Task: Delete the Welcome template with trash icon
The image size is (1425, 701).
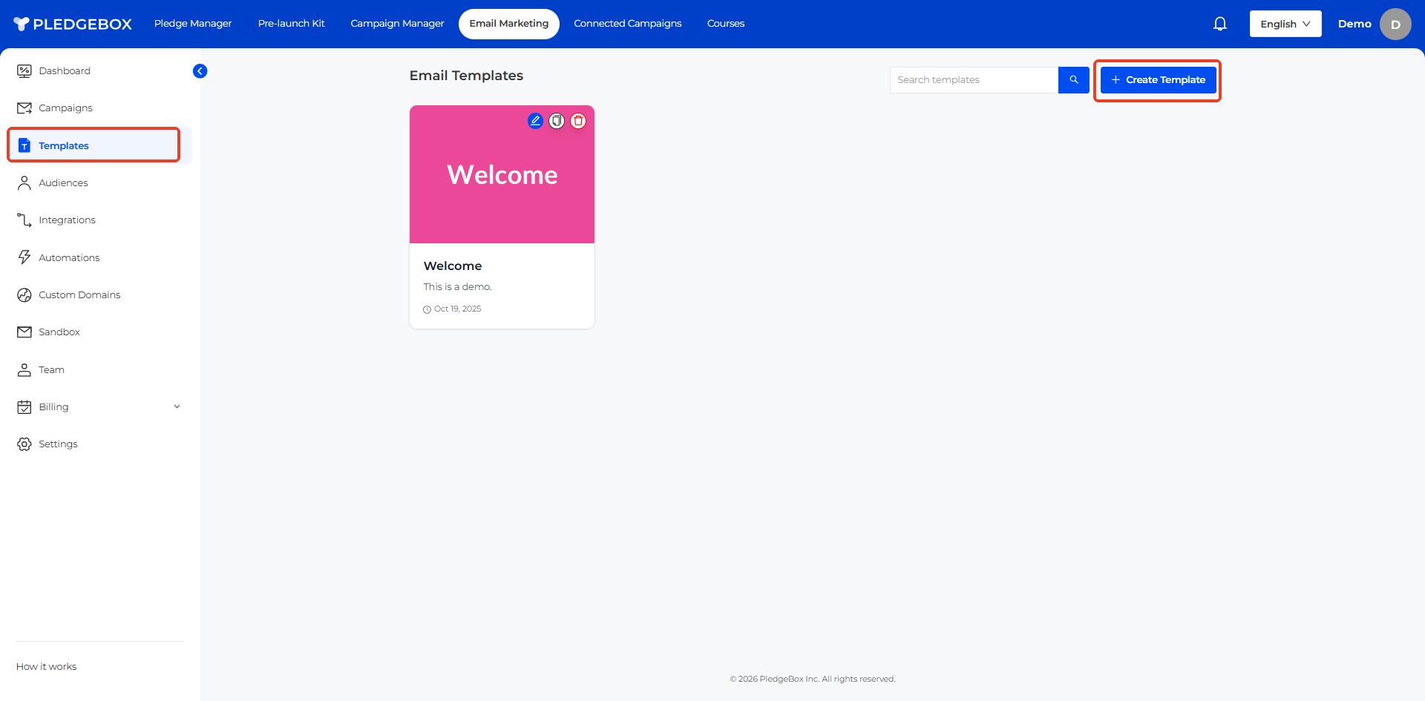Action: coord(578,121)
